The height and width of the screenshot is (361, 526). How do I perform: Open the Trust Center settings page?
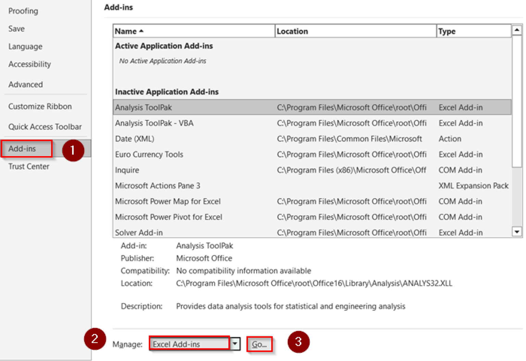click(28, 166)
